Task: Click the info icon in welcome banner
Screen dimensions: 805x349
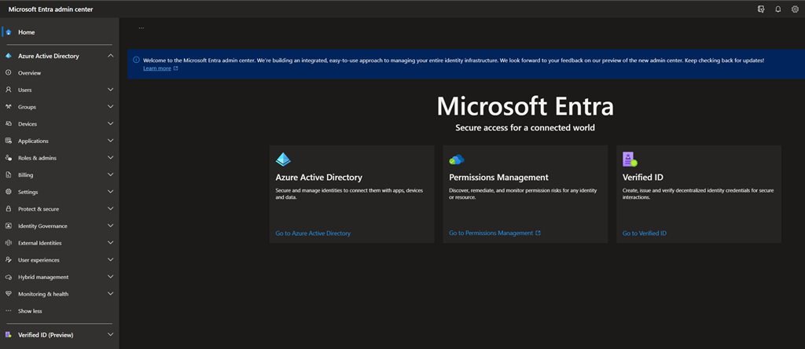Action: pyautogui.click(x=136, y=60)
